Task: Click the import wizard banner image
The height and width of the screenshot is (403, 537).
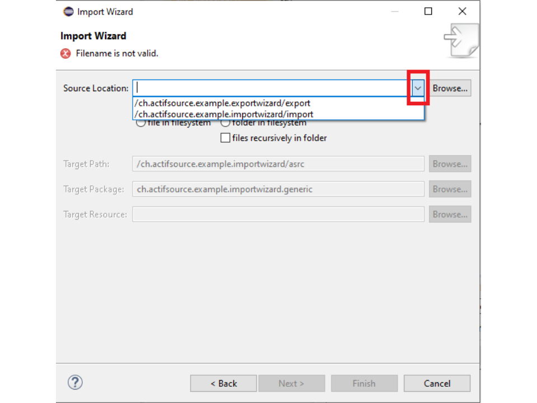Action: pyautogui.click(x=461, y=40)
